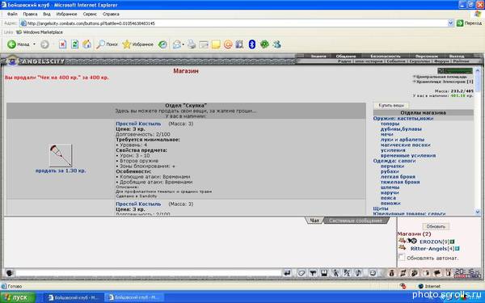This screenshot has width=485, height=303.
Task: Print the page with printer icon
Action: pyautogui.click(x=192, y=44)
